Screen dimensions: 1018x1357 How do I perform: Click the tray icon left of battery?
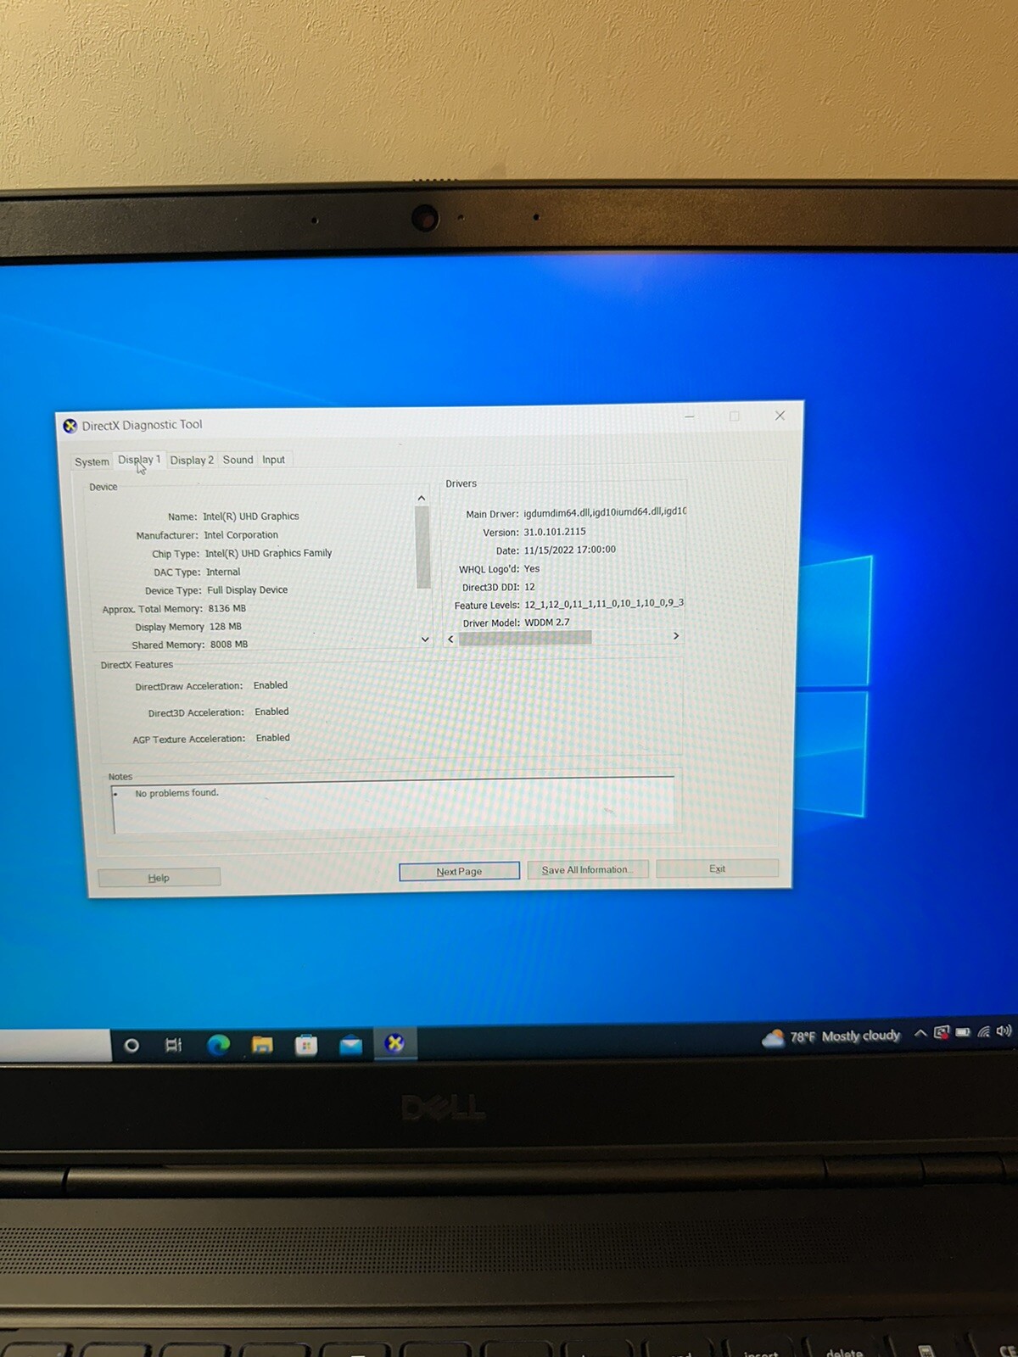click(942, 1032)
